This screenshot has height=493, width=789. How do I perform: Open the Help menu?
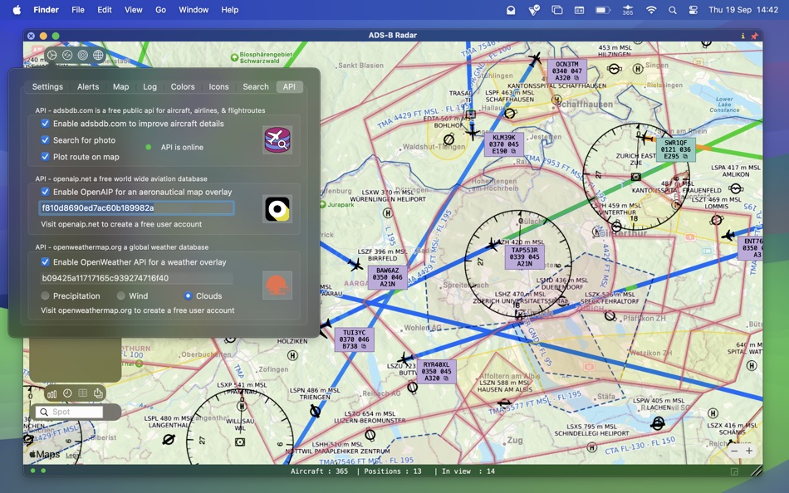click(x=230, y=10)
